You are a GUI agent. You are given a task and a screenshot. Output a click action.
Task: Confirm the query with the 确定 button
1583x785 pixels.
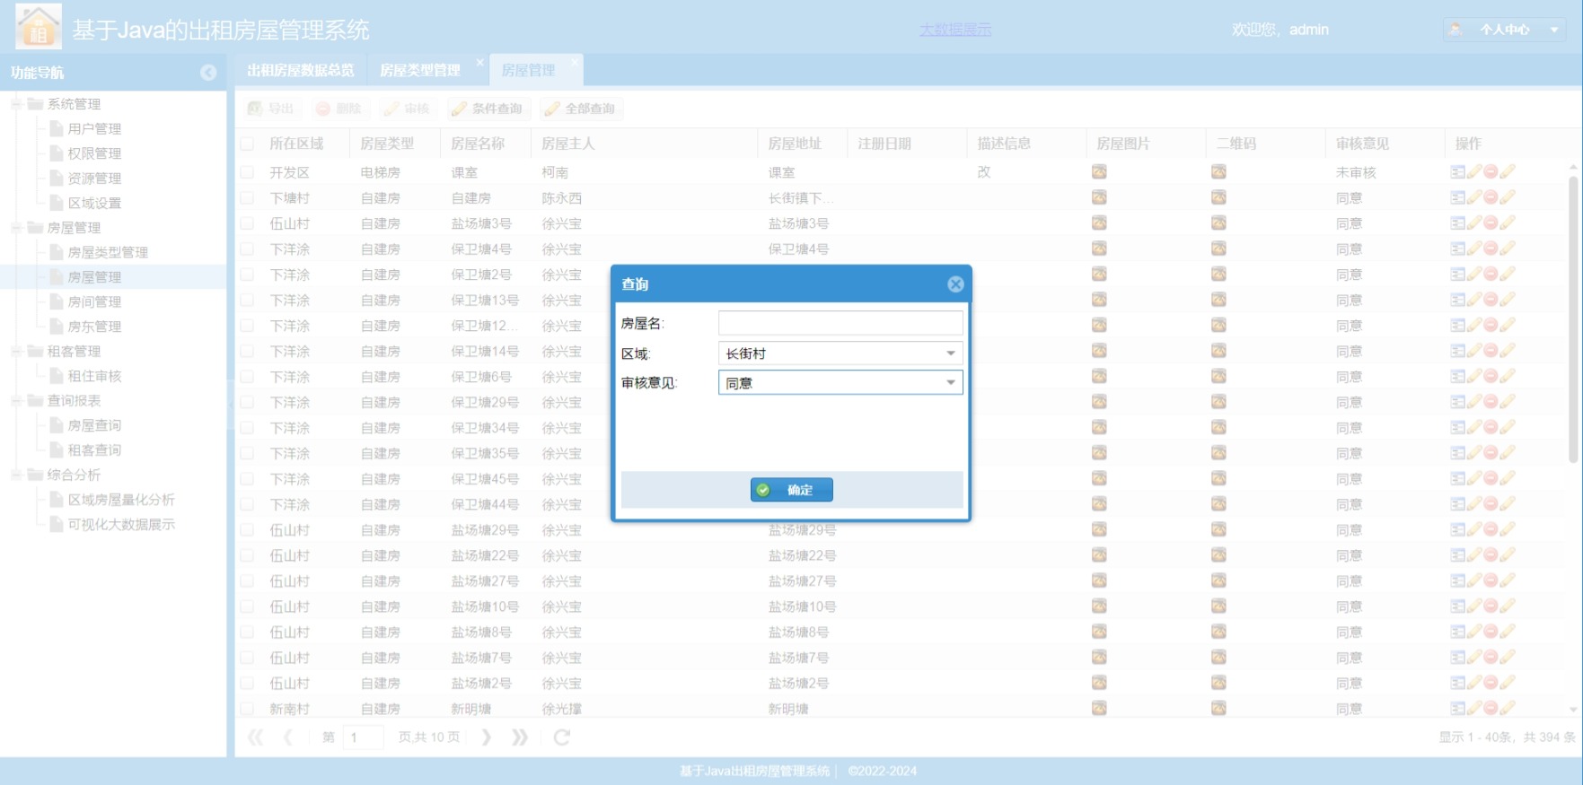tap(792, 490)
